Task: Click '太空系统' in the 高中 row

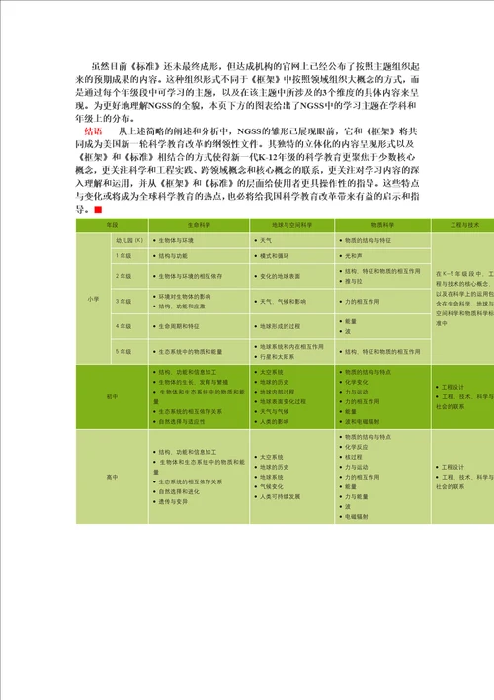Action: (272, 457)
